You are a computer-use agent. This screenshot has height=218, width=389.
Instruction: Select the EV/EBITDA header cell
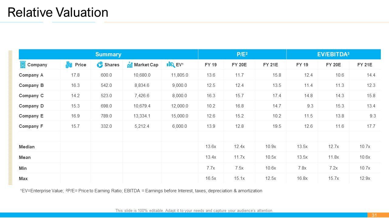click(334, 54)
